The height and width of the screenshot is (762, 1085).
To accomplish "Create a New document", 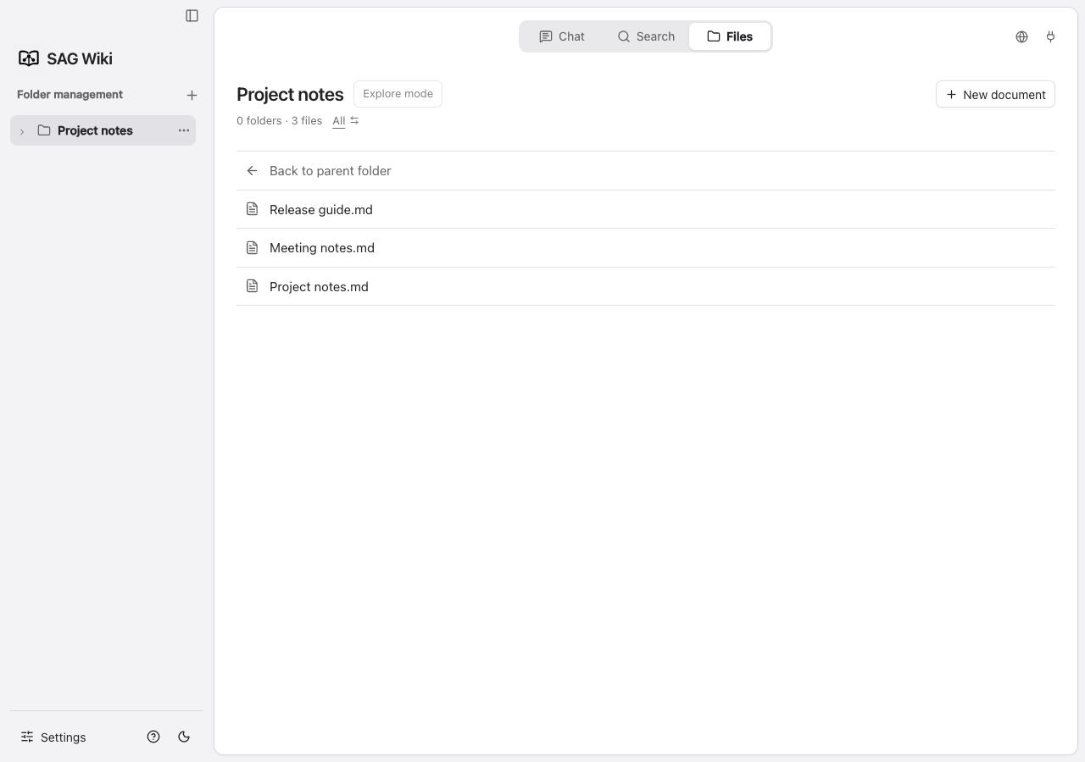I will click(995, 94).
